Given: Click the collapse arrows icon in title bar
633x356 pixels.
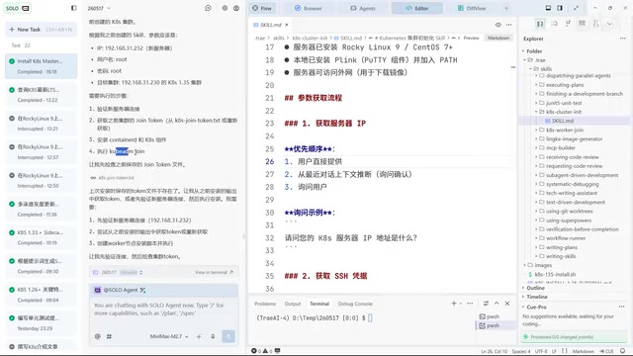Looking at the screenshot, I should (576, 8).
